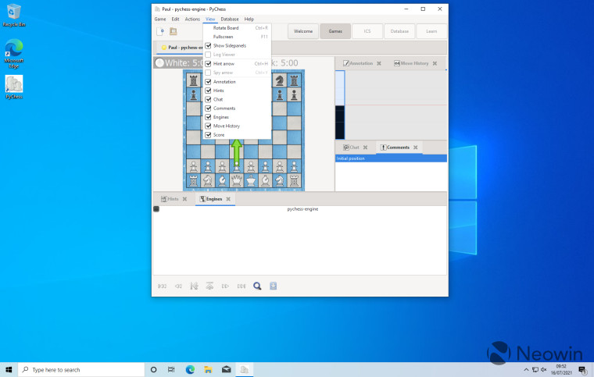Uncheck the Engines panel option
594x377 pixels.
point(208,117)
